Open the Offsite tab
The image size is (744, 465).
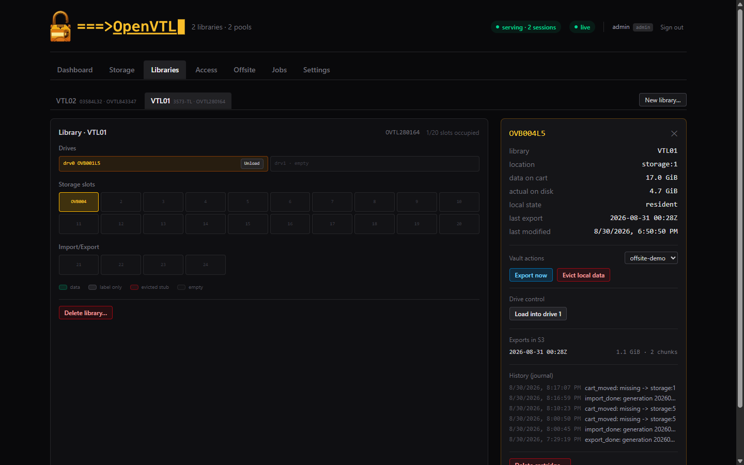(x=244, y=70)
